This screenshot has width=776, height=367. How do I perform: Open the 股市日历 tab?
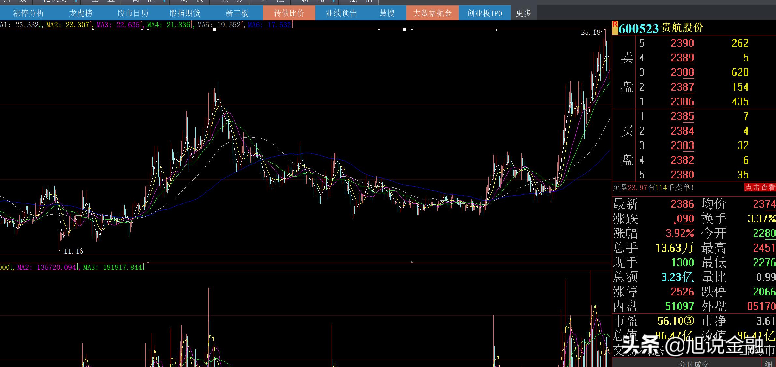(x=133, y=13)
